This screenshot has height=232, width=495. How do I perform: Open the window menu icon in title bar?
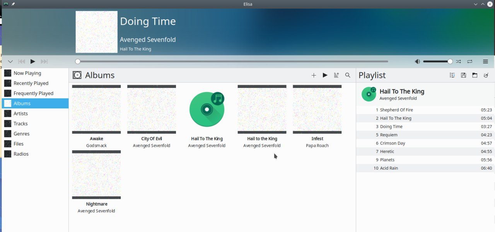click(5, 4)
